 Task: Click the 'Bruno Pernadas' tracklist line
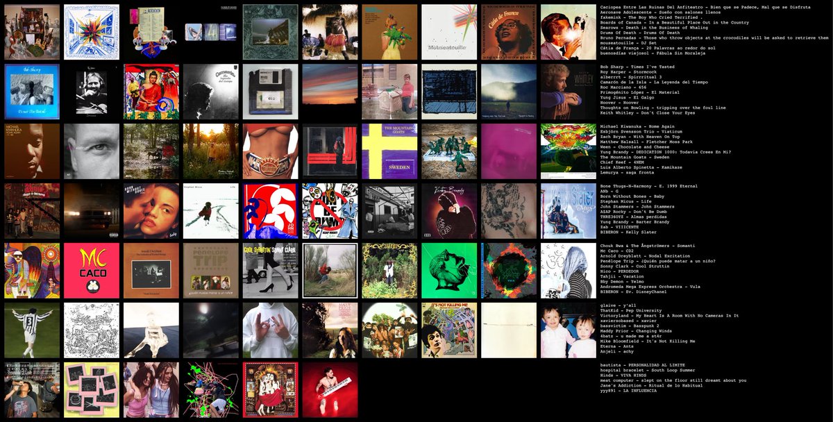pos(714,38)
